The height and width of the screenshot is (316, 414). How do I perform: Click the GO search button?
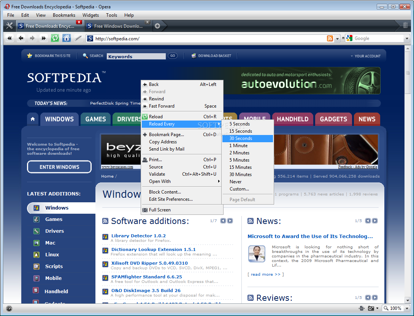pos(173,56)
